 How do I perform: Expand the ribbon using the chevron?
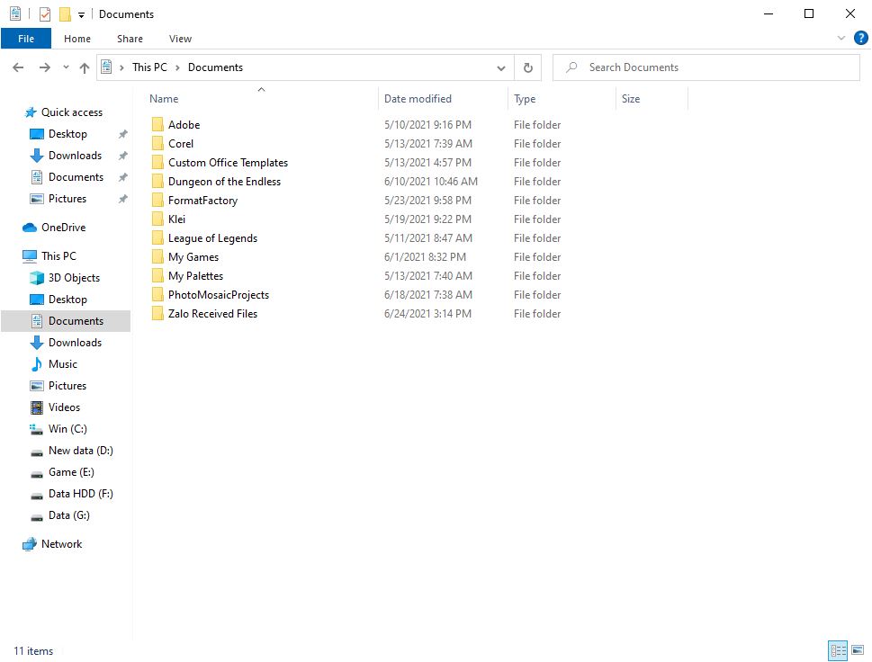click(841, 39)
